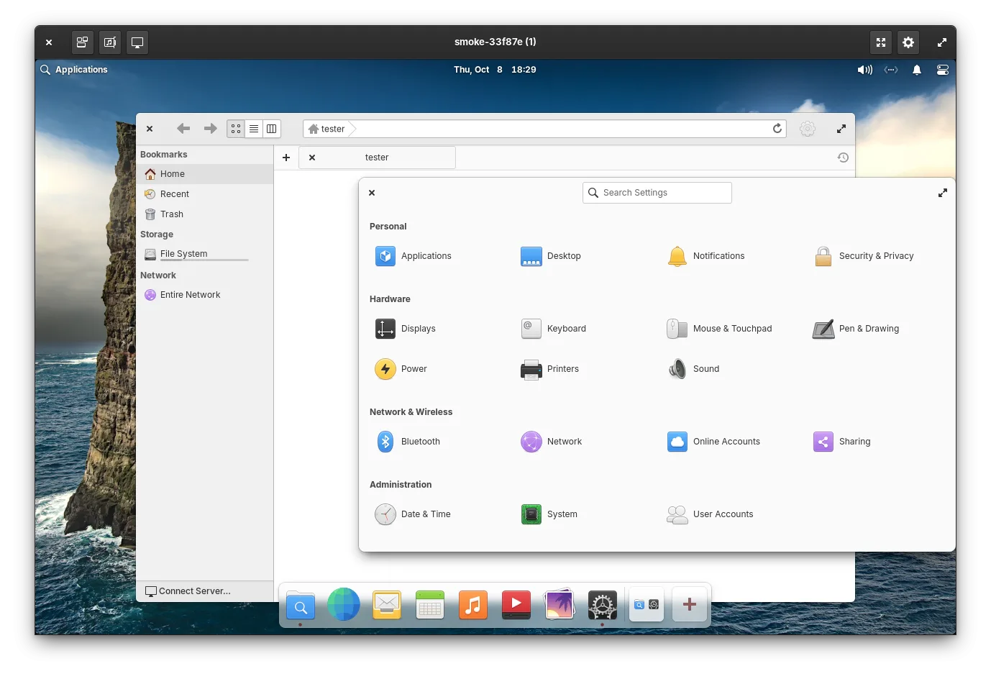Go back in Files window
Image resolution: width=991 pixels, height=679 pixels.
[183, 129]
